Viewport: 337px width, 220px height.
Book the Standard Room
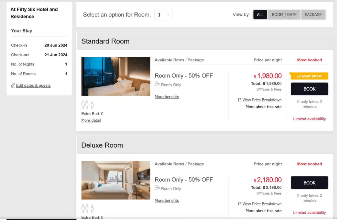[x=309, y=89]
